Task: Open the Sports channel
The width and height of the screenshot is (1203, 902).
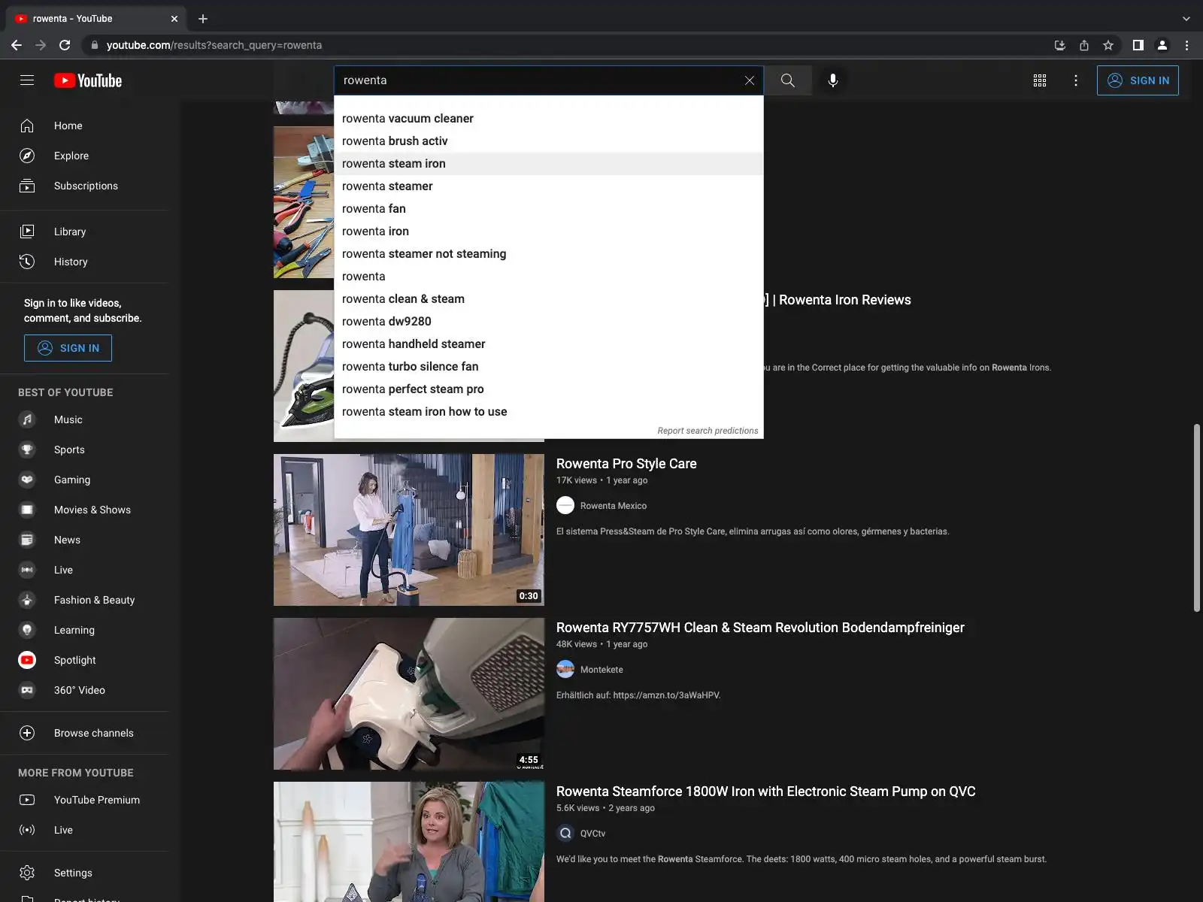Action: tap(84, 449)
